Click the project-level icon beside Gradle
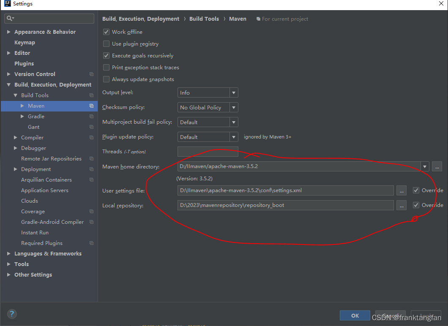The width and height of the screenshot is (448, 326). 91,117
